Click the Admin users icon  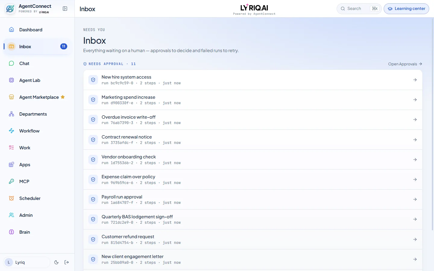click(x=11, y=215)
